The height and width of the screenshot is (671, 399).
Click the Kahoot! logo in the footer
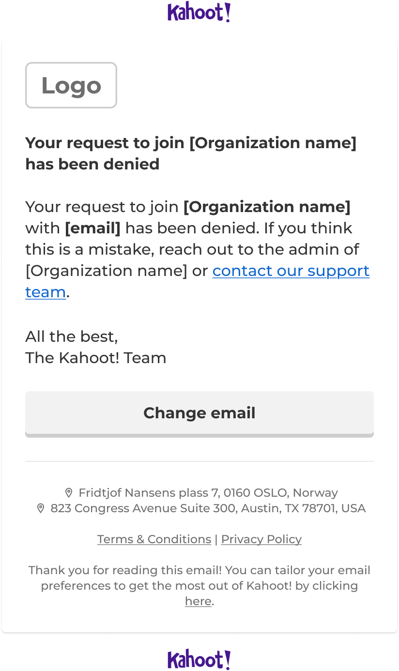(x=199, y=659)
